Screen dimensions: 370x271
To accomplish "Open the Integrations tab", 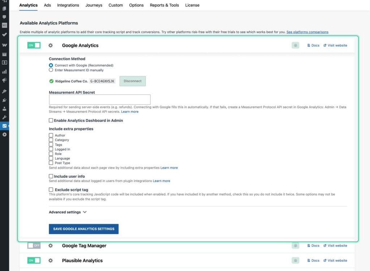I will click(x=68, y=5).
